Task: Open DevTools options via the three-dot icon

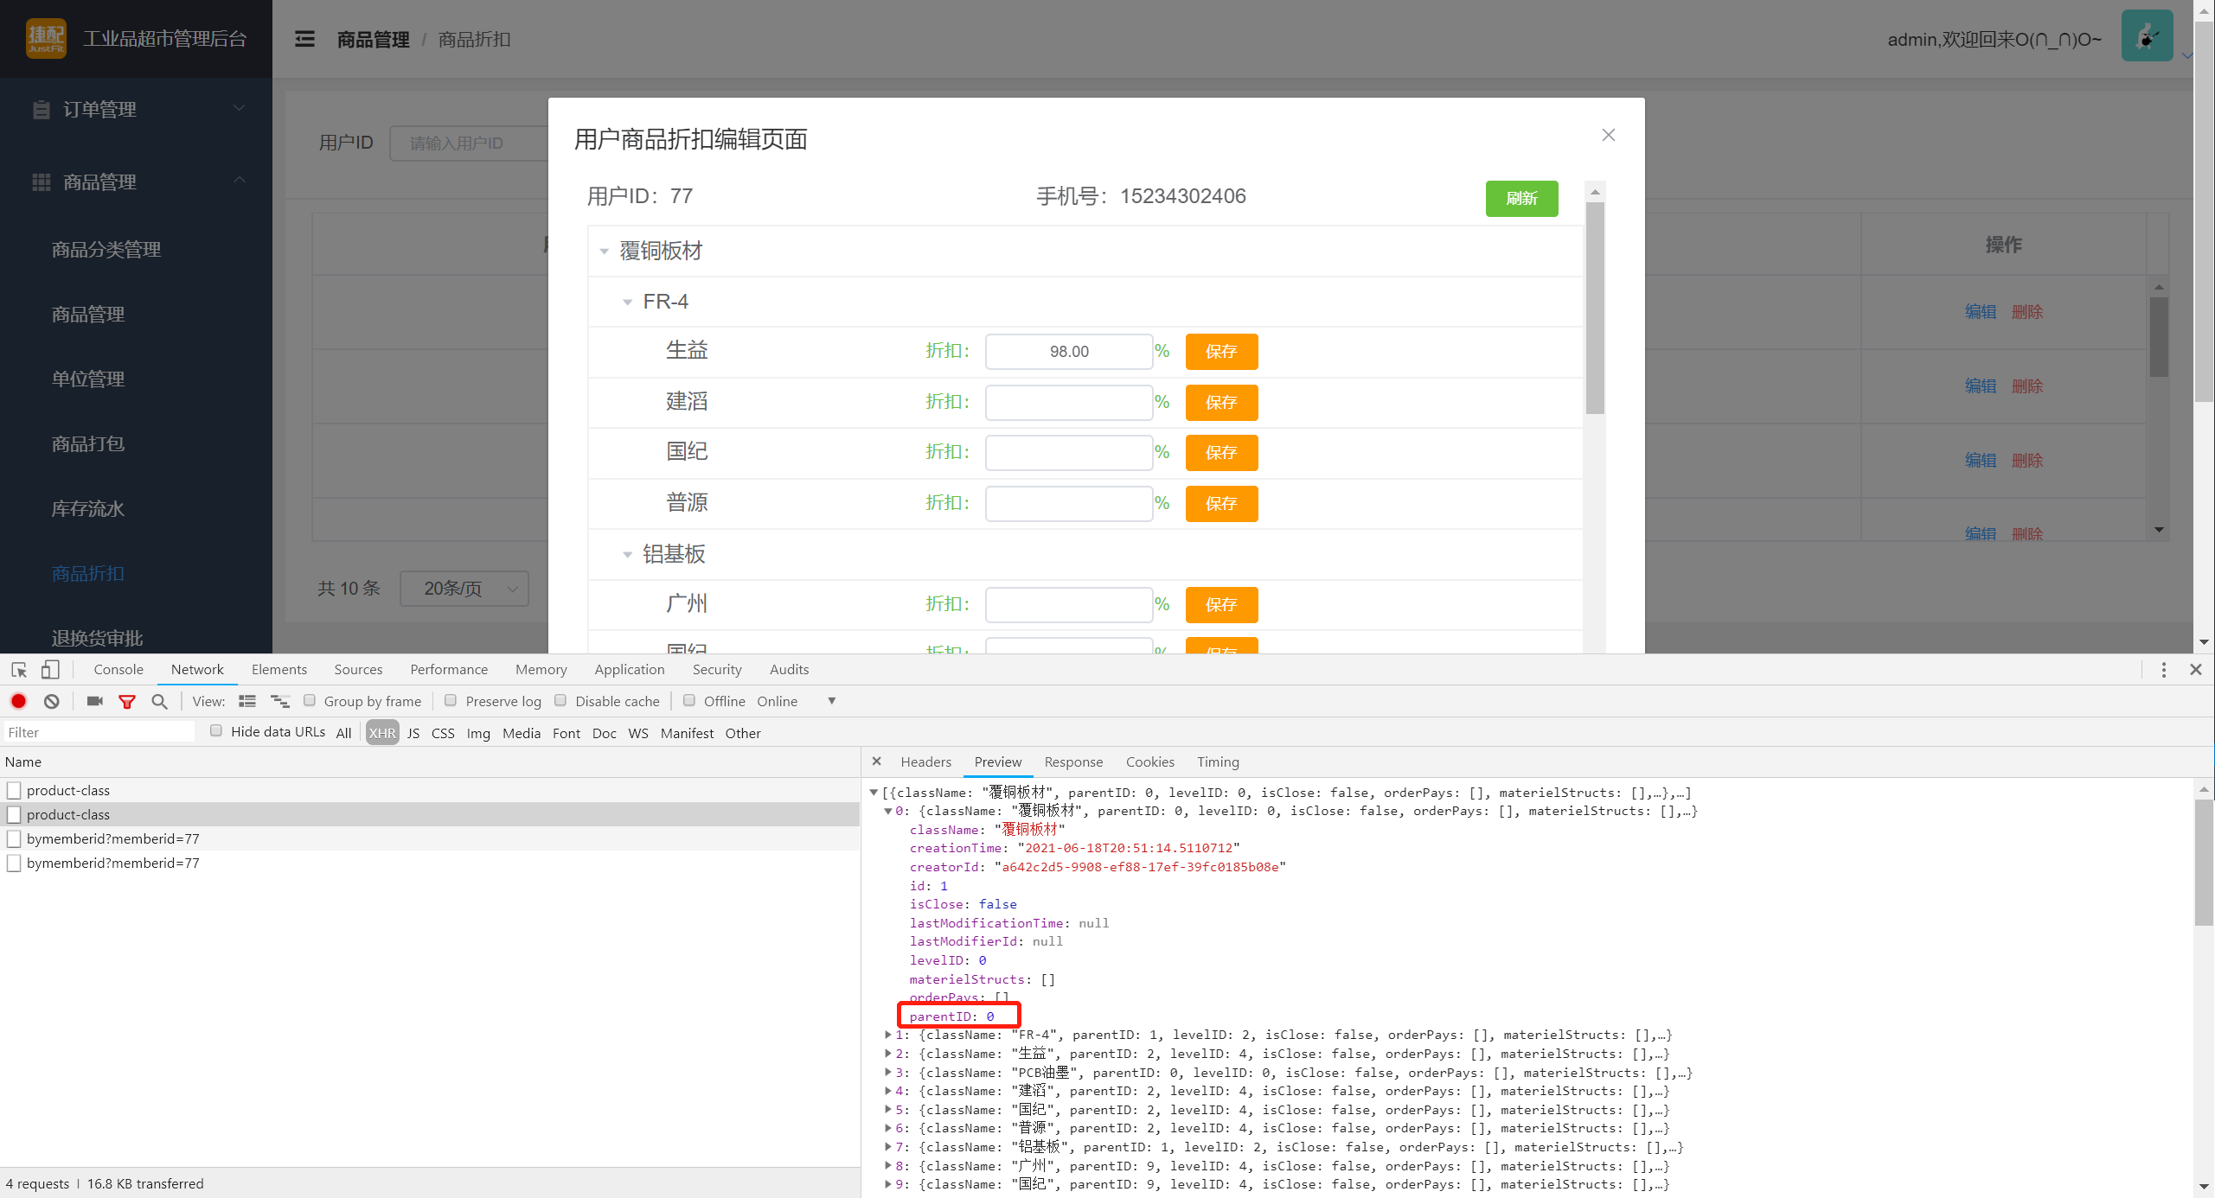Action: 2163,669
